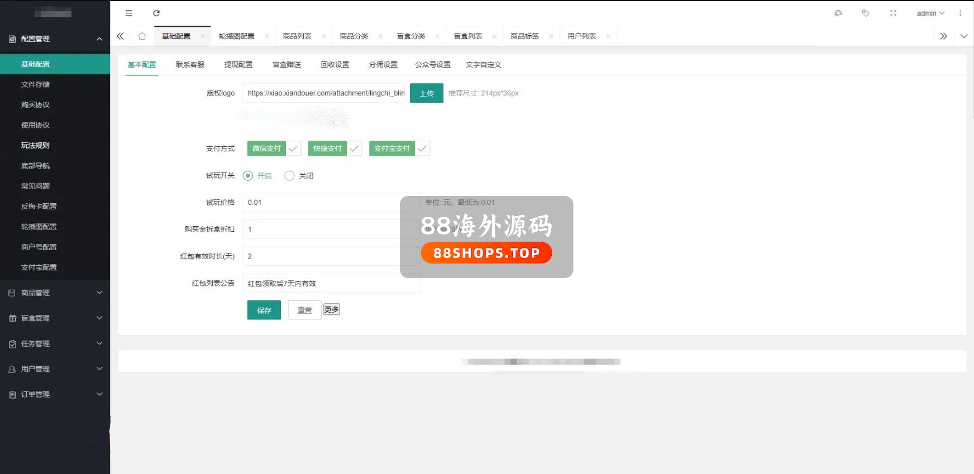Click the green 保存 button
The height and width of the screenshot is (474, 974).
tap(264, 310)
